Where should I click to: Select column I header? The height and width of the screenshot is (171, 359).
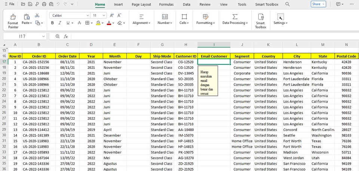point(214,45)
